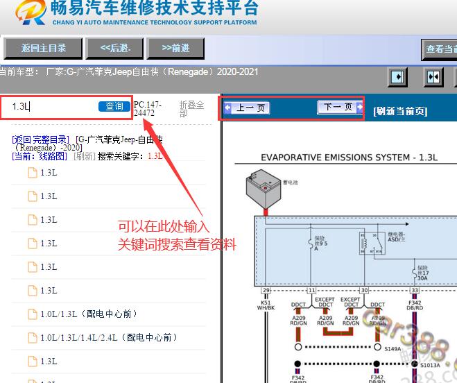Go back with the <<后退 button

point(115,48)
